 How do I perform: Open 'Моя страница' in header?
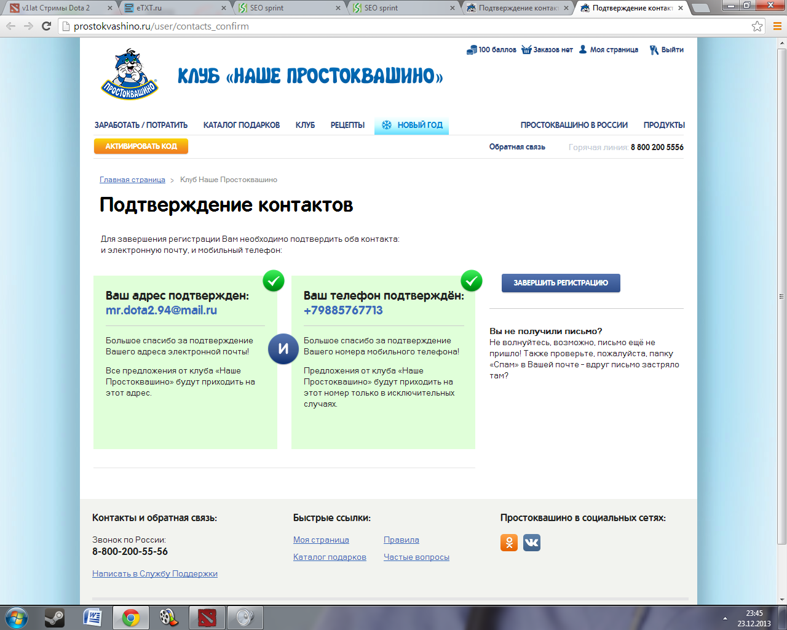[x=609, y=50]
